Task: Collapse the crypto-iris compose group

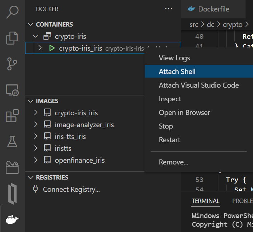Action: click(35, 36)
